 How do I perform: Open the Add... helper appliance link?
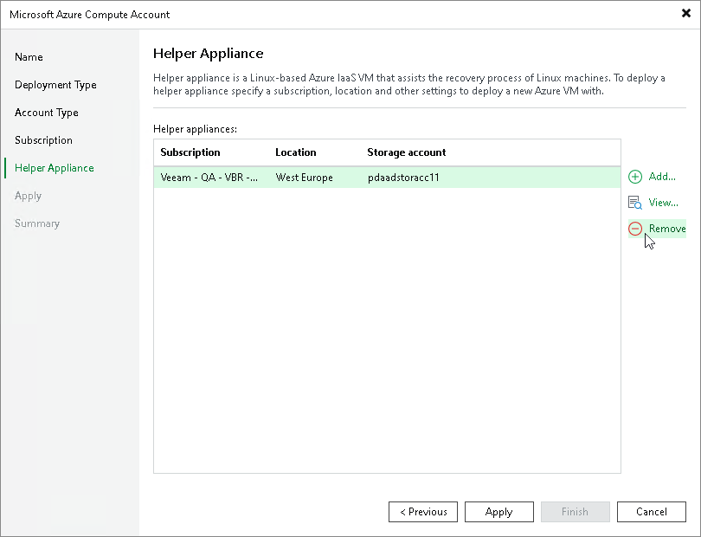click(662, 177)
